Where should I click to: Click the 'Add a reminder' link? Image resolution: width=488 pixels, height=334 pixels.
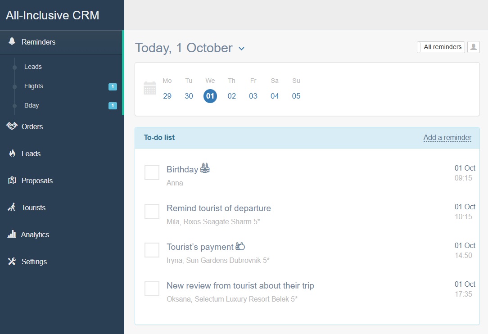pos(447,137)
